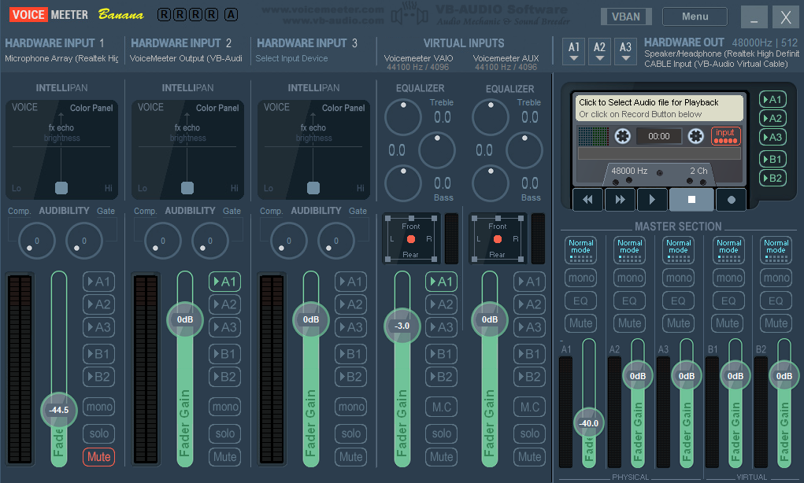Screen dimensions: 804x483
Task: Click Hardware Input 1 header label
Action: [x=54, y=43]
